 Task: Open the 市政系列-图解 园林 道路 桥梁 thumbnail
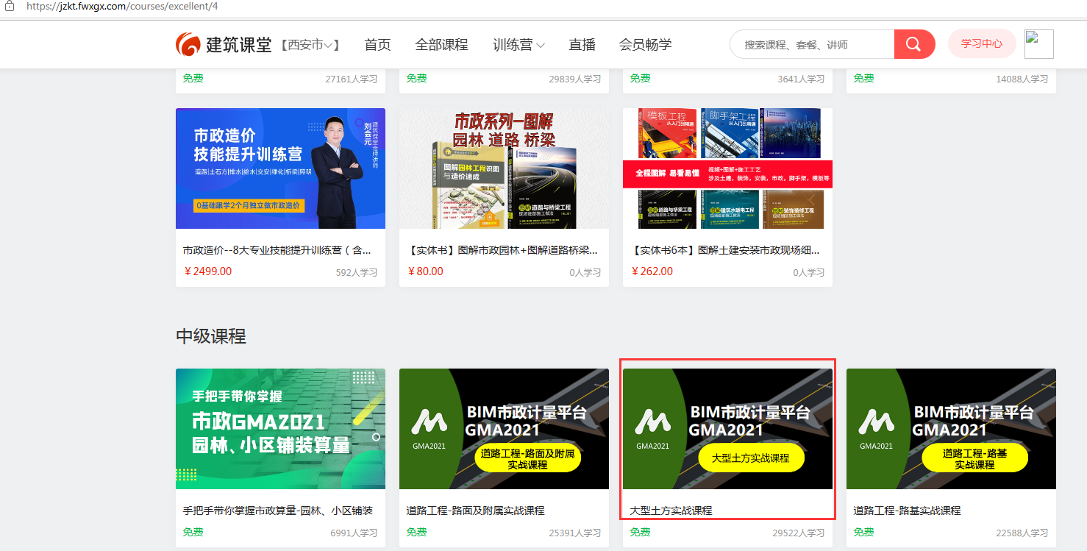pos(504,168)
